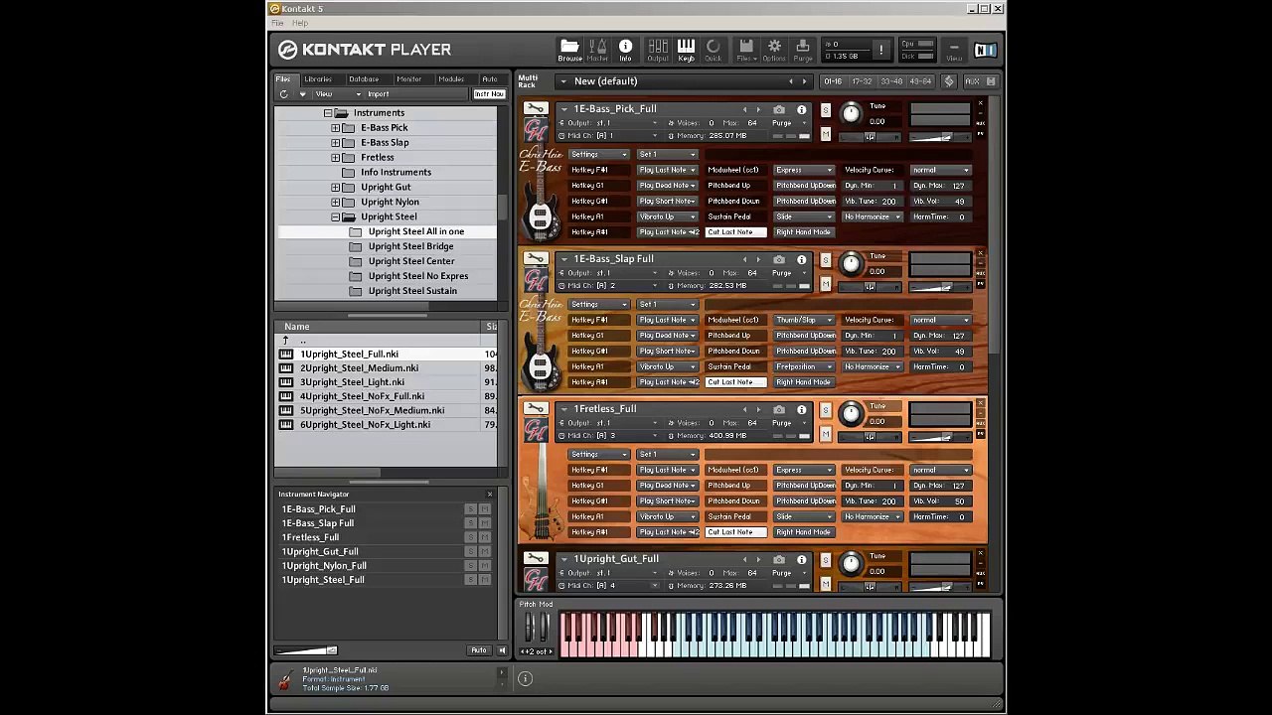Open Velocity Curve normal dropdown in 1Fretless_Full
The width and height of the screenshot is (1272, 715).
941,471
